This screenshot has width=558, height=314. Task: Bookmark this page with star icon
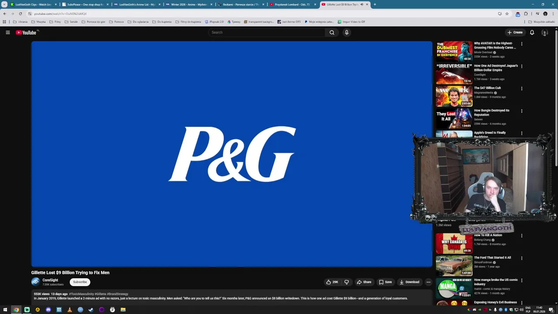click(507, 14)
